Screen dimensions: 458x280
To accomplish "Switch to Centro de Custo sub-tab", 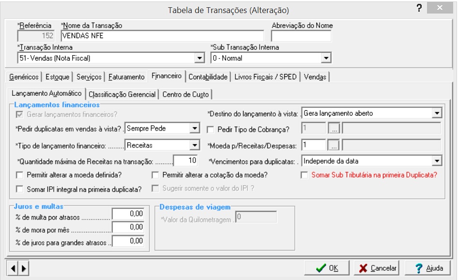I will [x=185, y=94].
